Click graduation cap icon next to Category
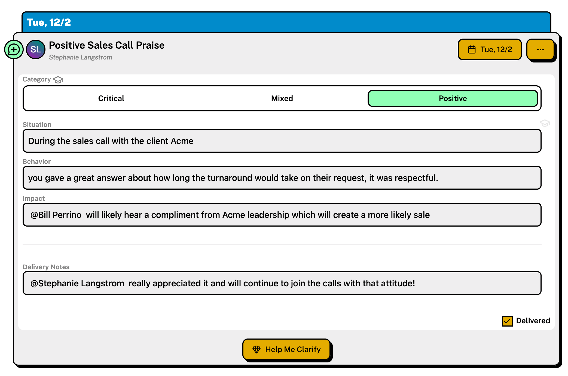The image size is (568, 376). tap(58, 80)
